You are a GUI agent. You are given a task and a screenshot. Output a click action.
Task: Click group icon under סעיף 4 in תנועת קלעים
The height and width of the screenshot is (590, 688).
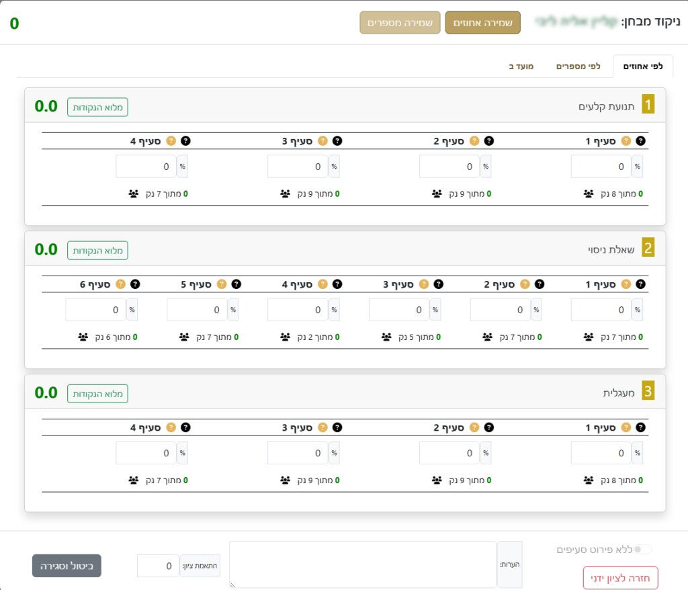133,194
